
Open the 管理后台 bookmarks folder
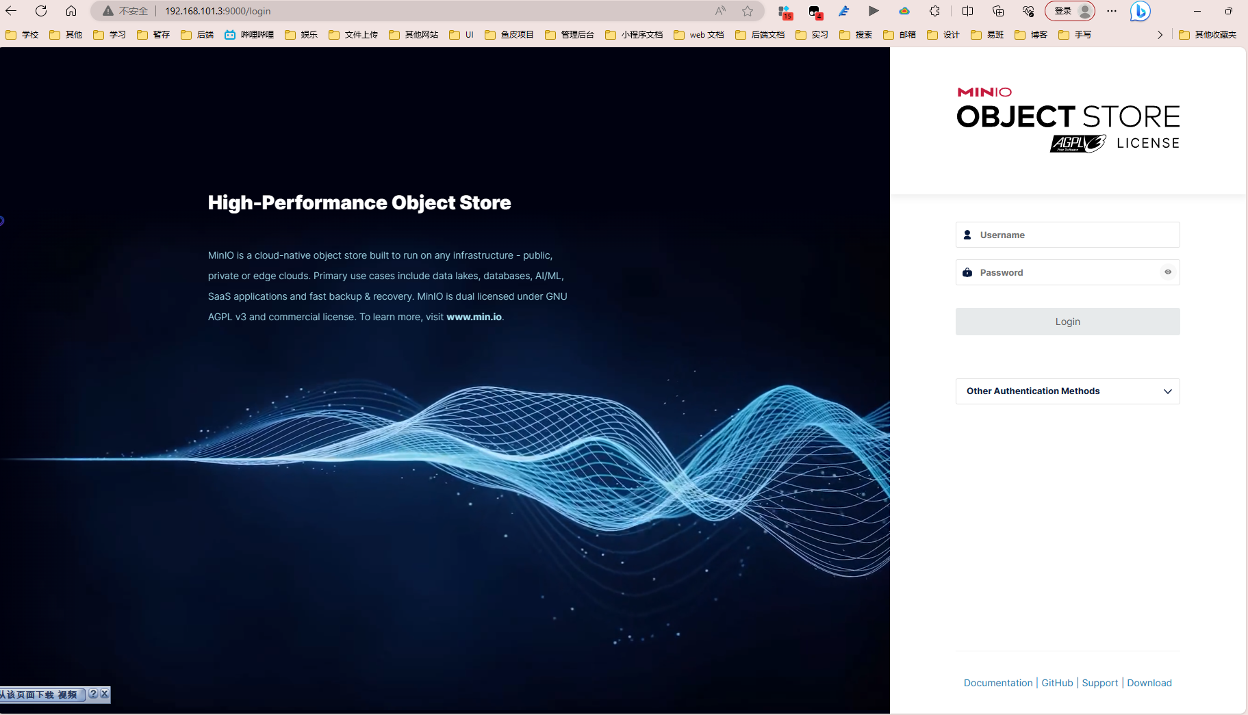pyautogui.click(x=570, y=35)
